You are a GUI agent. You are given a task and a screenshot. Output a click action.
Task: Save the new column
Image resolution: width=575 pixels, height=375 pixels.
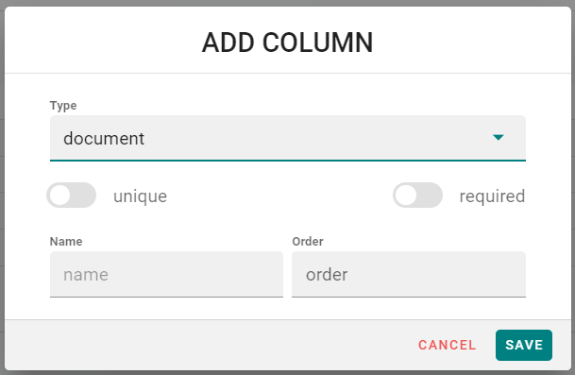click(x=524, y=345)
